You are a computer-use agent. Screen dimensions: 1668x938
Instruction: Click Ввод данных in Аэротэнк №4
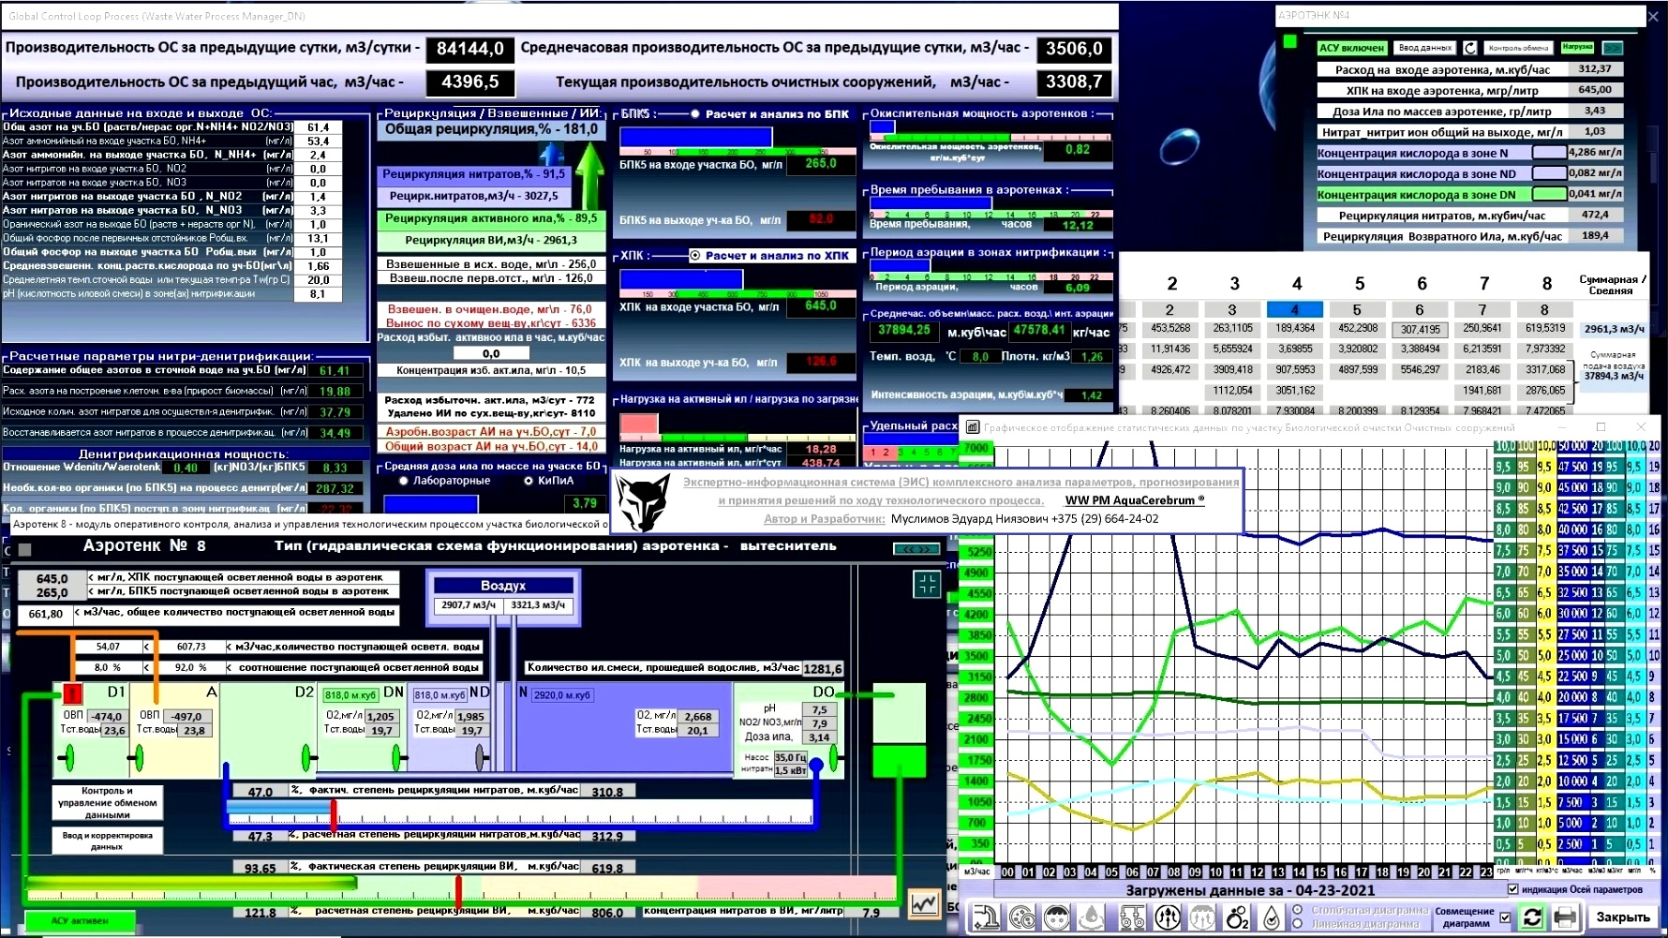[x=1424, y=48]
